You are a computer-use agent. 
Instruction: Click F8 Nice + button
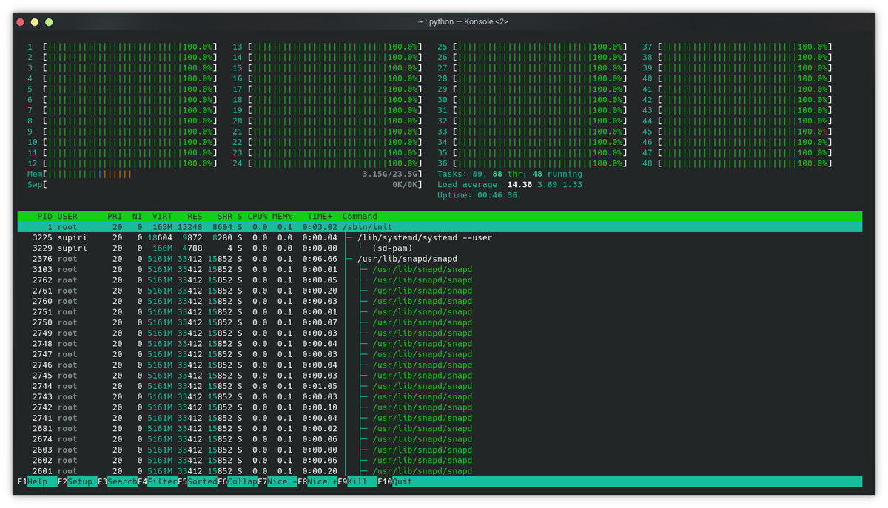point(317,481)
